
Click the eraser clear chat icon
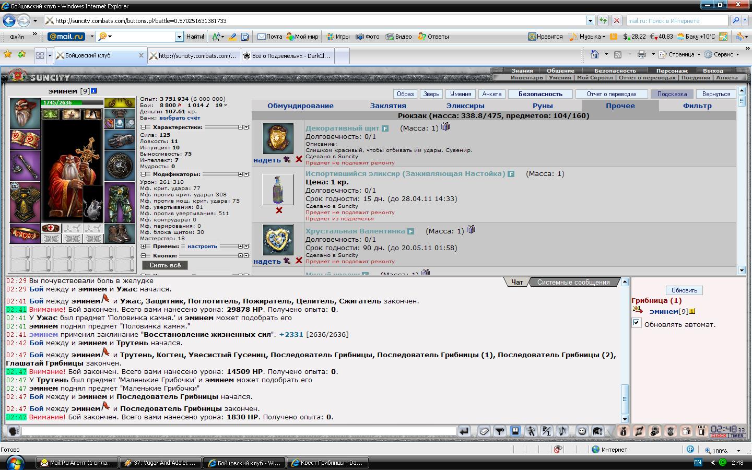(x=484, y=431)
